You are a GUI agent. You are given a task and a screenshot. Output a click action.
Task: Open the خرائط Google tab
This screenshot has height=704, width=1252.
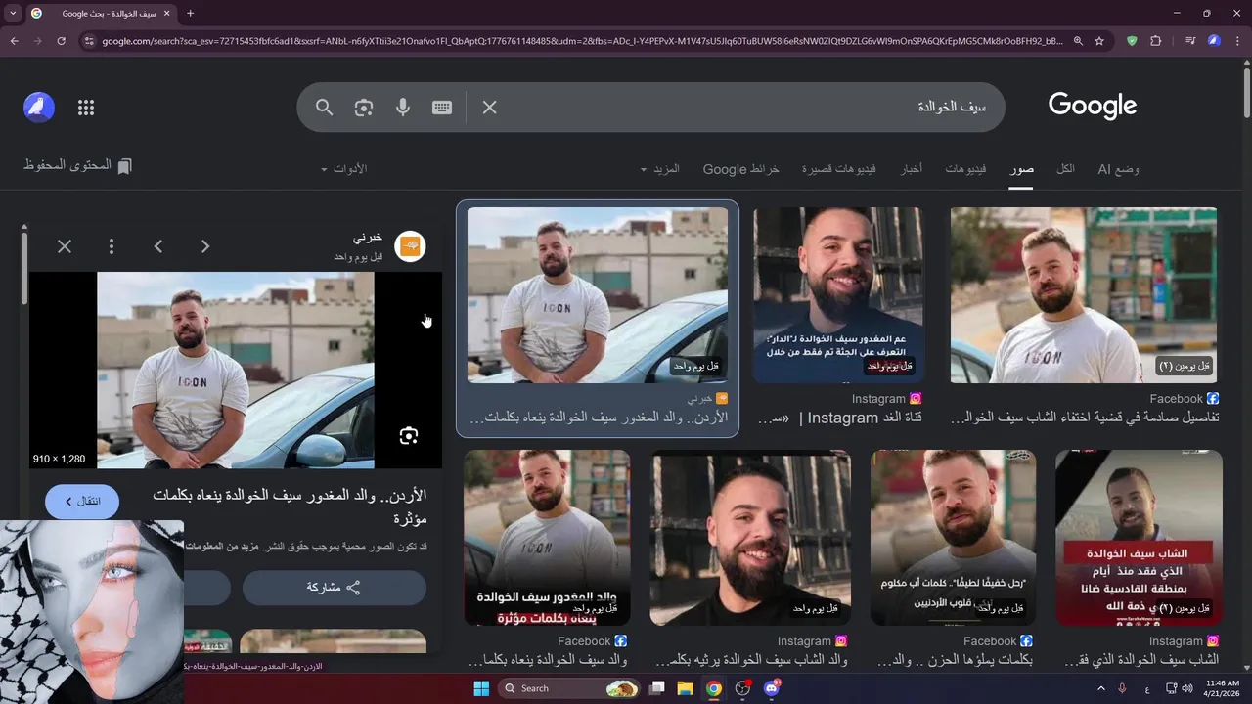pos(741,169)
